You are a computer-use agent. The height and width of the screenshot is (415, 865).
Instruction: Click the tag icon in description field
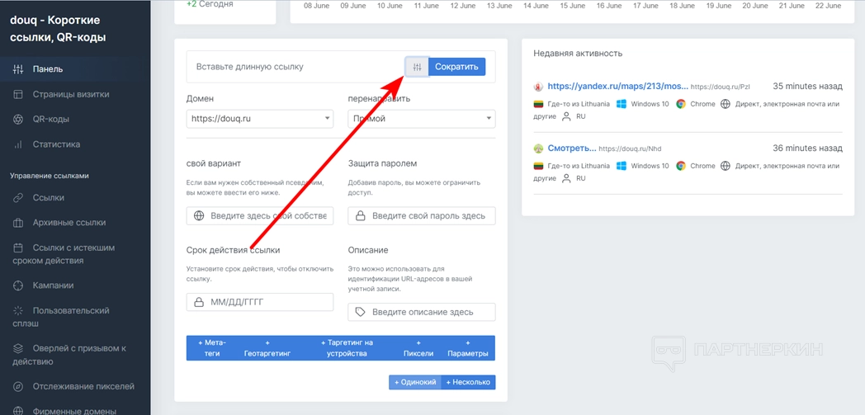click(x=360, y=312)
